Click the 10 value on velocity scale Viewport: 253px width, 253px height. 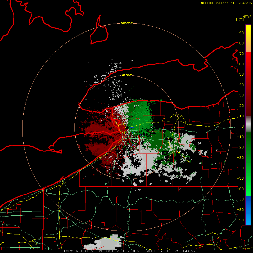coord(241,116)
